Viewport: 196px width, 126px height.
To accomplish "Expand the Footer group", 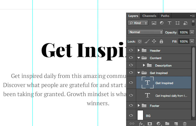I will [x=139, y=106].
